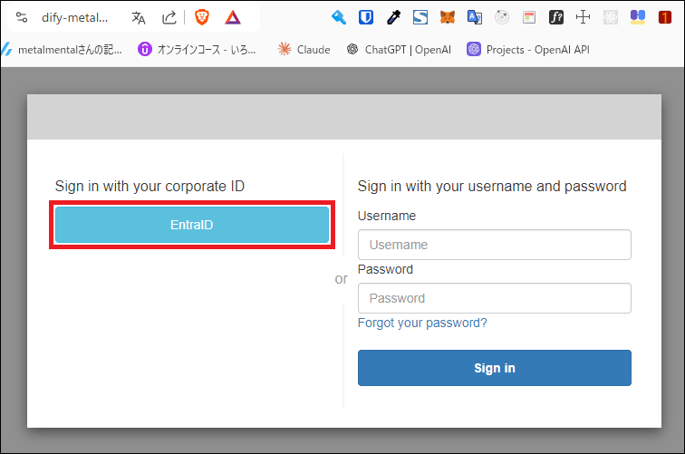This screenshot has height=454, width=685.
Task: Click the blue Sign in button
Action: (x=494, y=368)
